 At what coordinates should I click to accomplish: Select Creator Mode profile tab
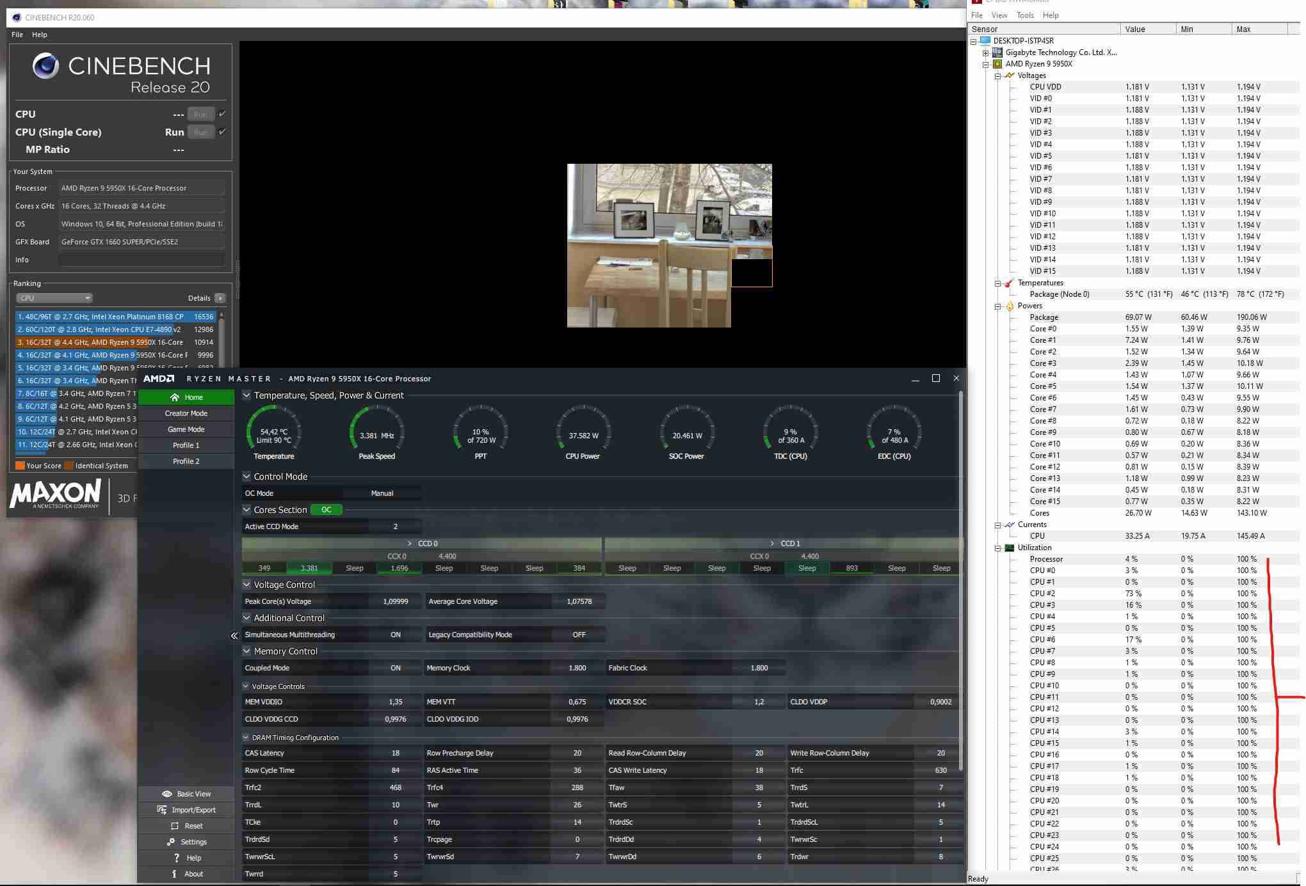(x=186, y=413)
